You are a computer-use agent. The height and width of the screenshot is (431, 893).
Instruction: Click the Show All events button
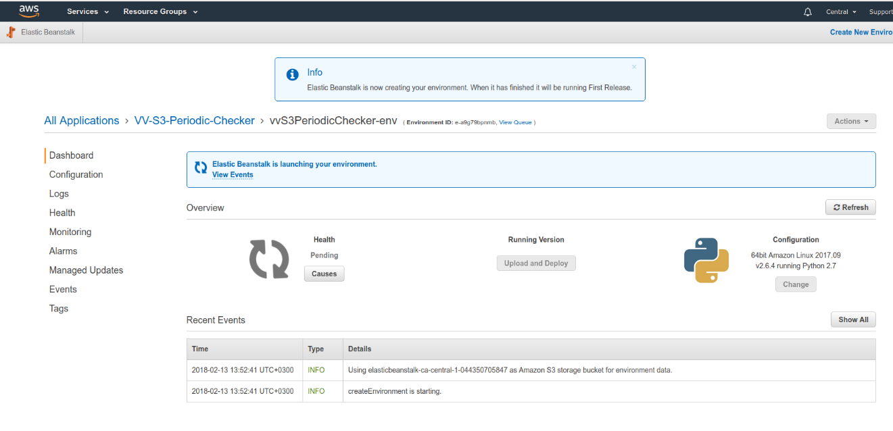pos(853,320)
